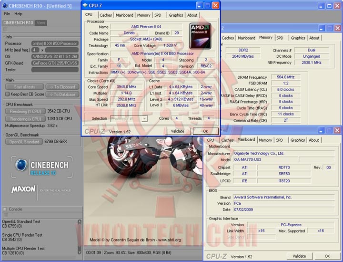The image size is (343, 262).
Task: Click the Processor info field in Cinebench
Action: click(55, 43)
